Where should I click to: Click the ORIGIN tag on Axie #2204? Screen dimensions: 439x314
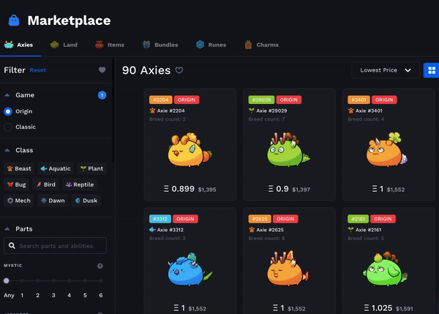click(187, 100)
